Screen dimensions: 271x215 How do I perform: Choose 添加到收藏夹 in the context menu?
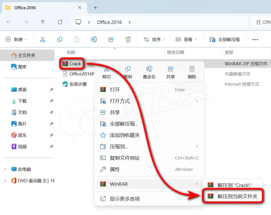pyautogui.click(x=149, y=135)
